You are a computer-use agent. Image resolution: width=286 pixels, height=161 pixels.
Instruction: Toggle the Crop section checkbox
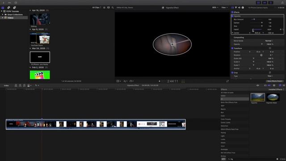point(232,72)
